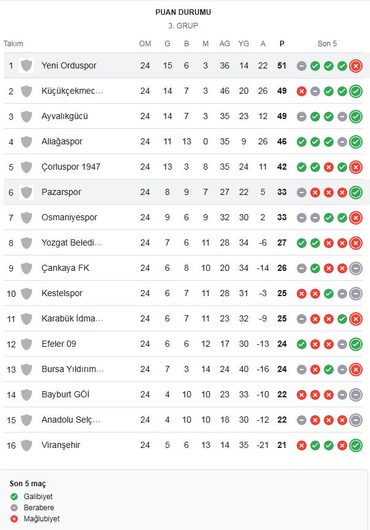Click Küçükçekmece's first red loss icon
Screen dimensions: 370x530
click(x=301, y=91)
